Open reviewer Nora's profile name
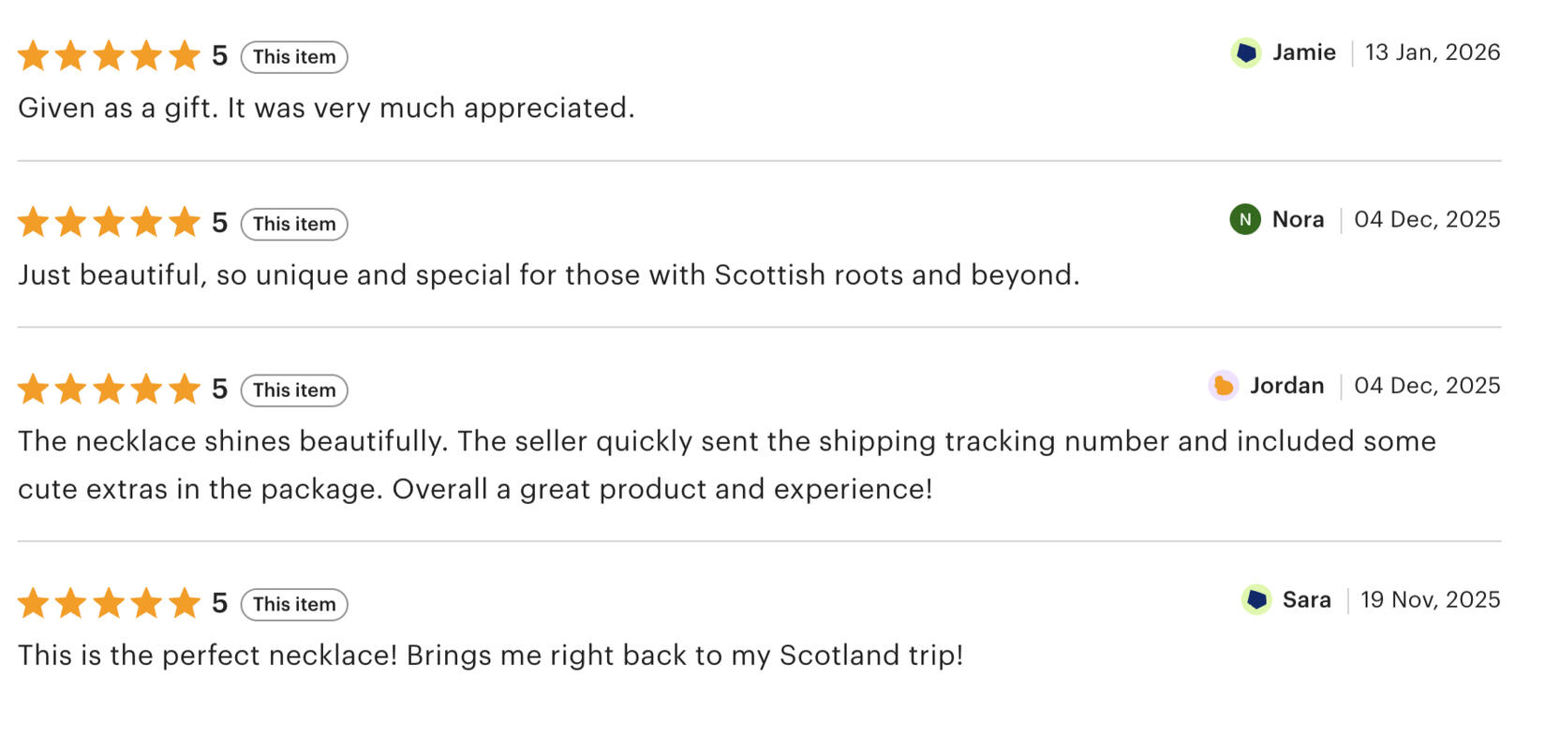Screen dimensions: 1545x752 [1298, 220]
